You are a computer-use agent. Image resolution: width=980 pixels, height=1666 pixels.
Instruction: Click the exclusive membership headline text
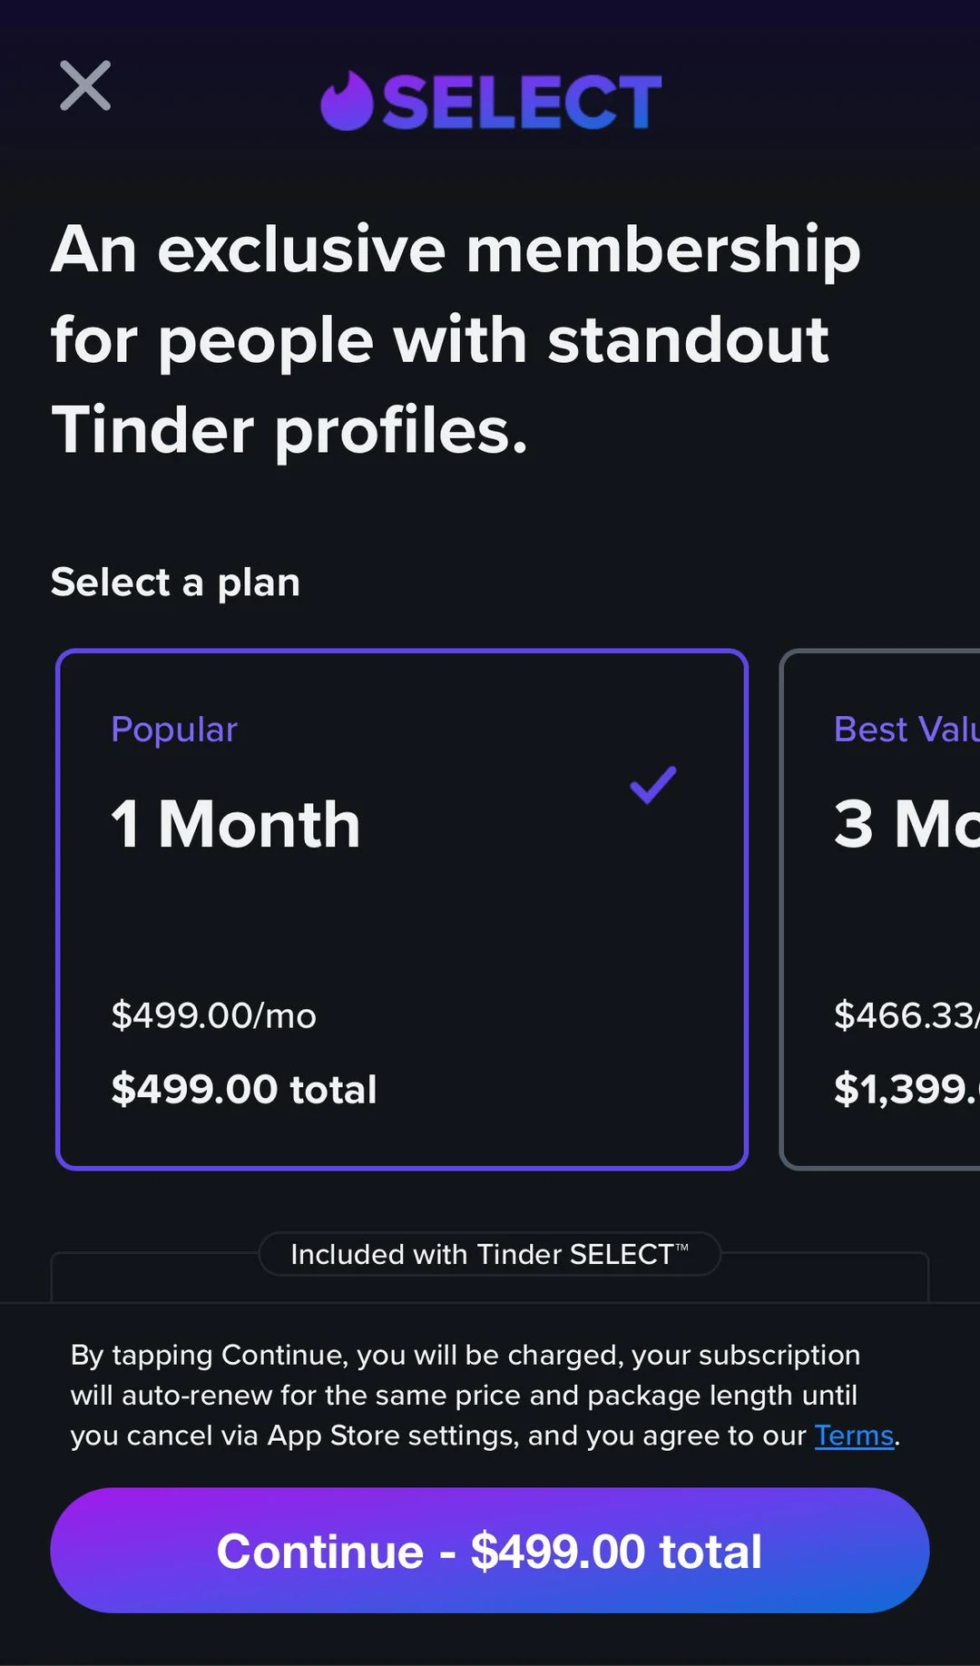454,339
